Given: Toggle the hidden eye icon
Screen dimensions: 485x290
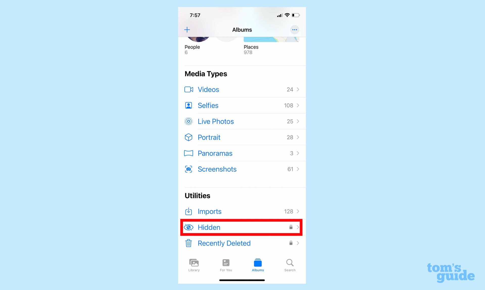Looking at the screenshot, I should click(x=189, y=227).
